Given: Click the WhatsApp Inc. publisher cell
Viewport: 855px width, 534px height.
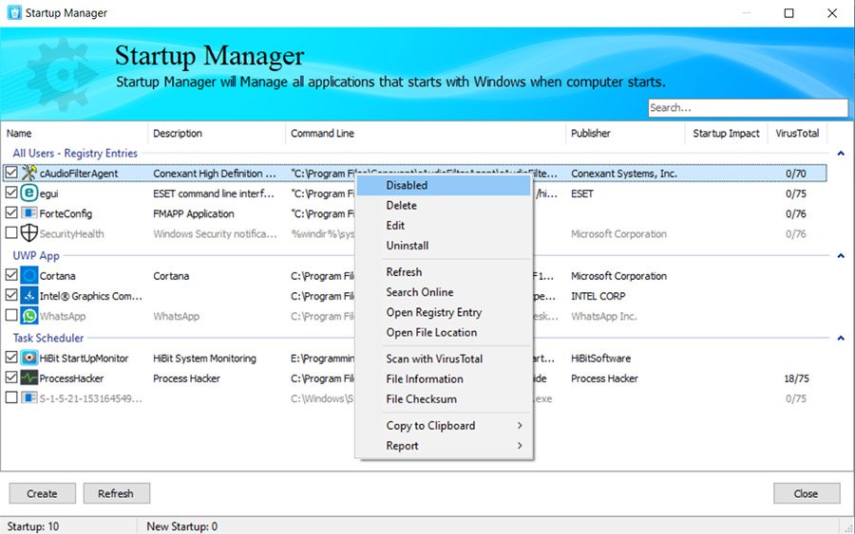Looking at the screenshot, I should coord(603,316).
